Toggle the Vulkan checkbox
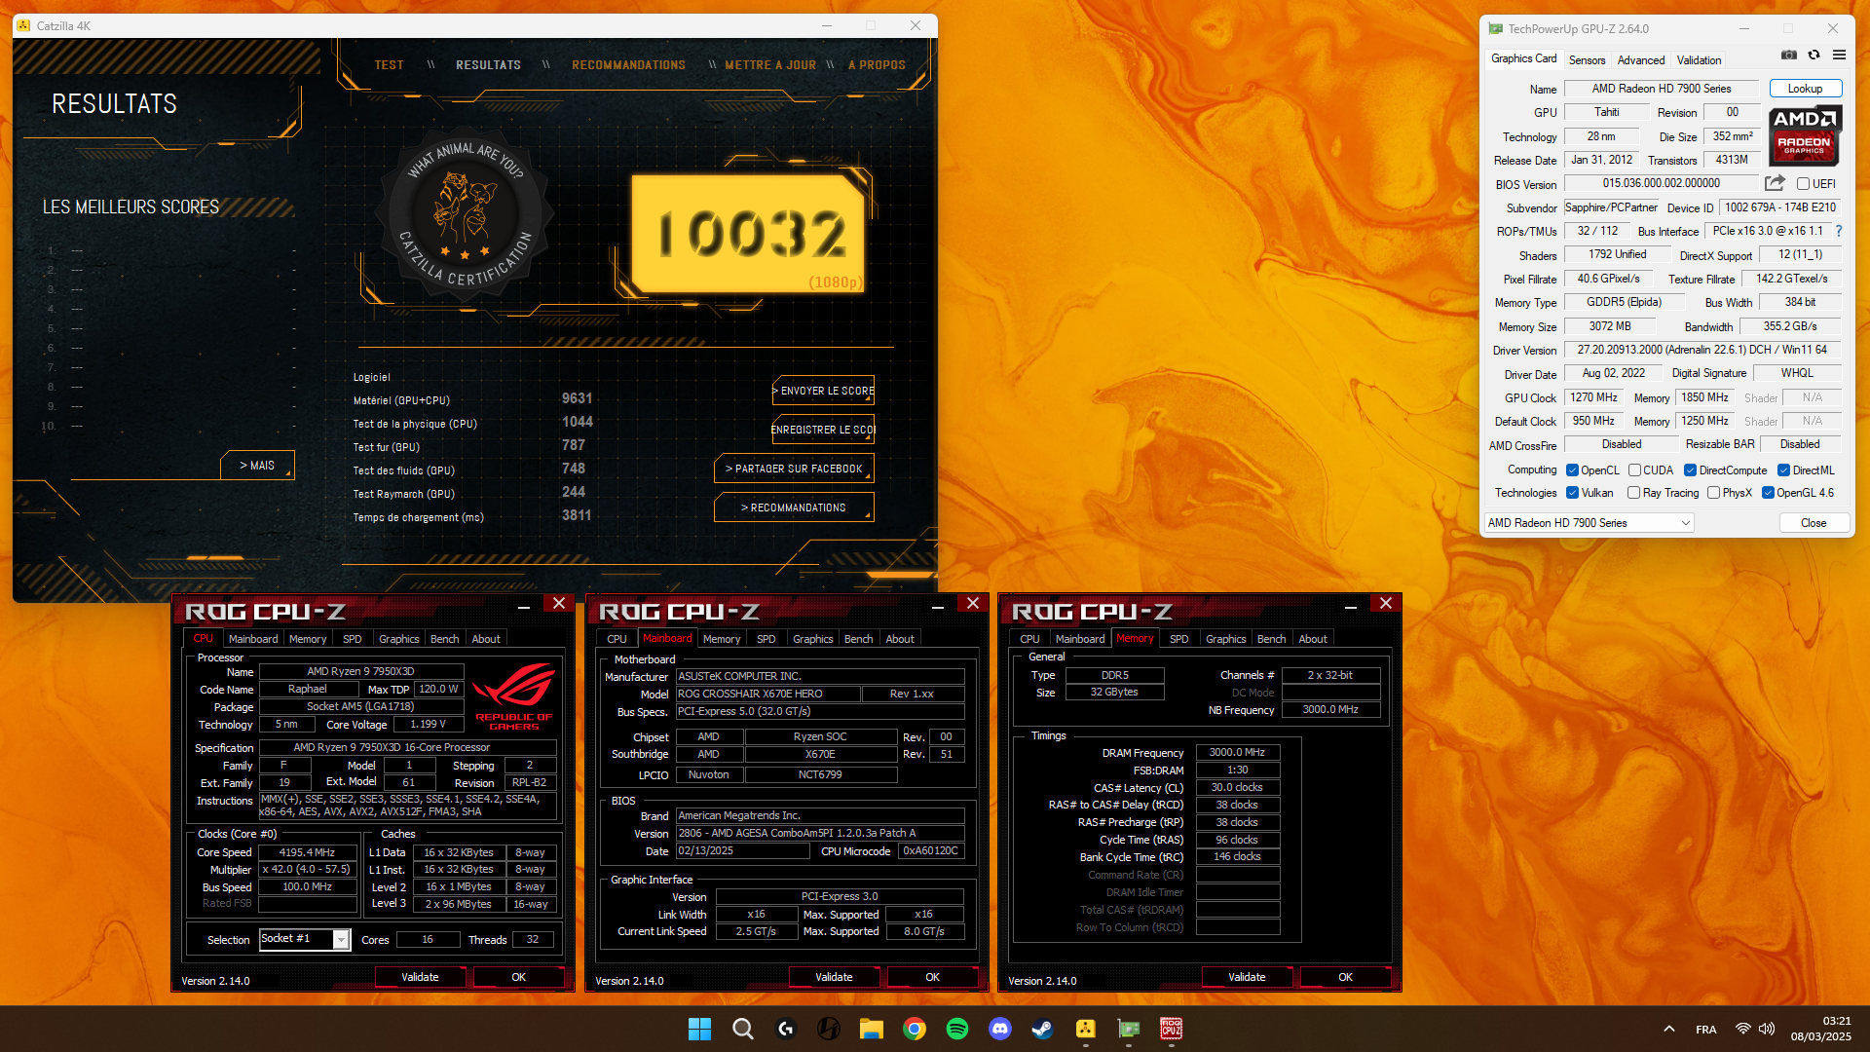The width and height of the screenshot is (1870, 1052). (1572, 493)
